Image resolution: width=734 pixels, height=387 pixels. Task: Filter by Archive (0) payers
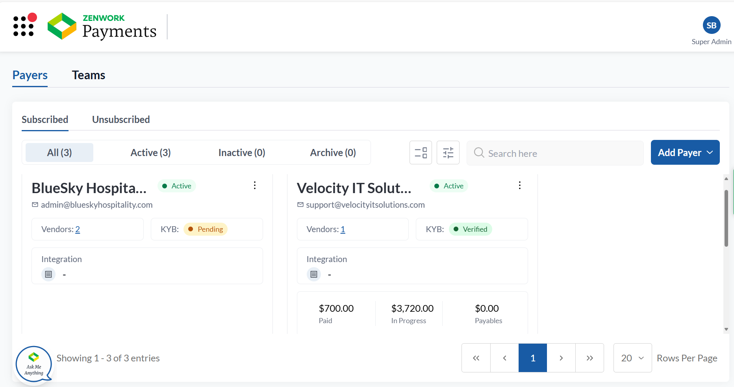click(333, 153)
